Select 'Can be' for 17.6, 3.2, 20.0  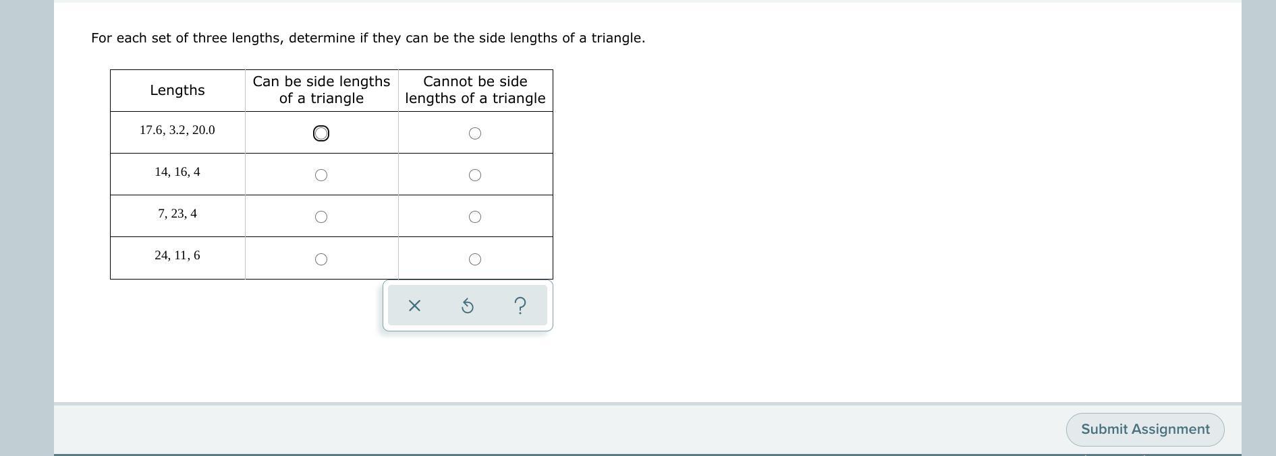[x=321, y=133]
